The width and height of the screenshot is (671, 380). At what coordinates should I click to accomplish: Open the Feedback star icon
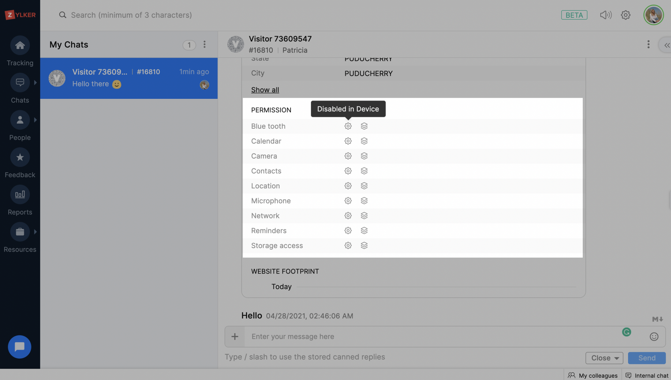20,157
